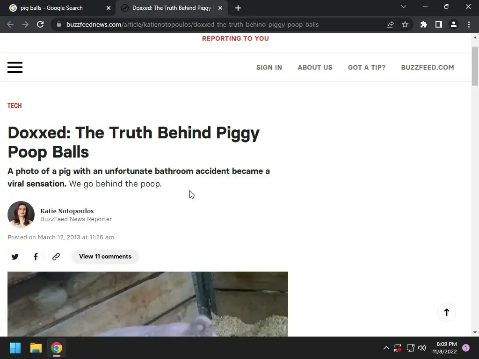The image size is (479, 359).
Task: Close the Doxxed article tab
Action: [x=220, y=8]
